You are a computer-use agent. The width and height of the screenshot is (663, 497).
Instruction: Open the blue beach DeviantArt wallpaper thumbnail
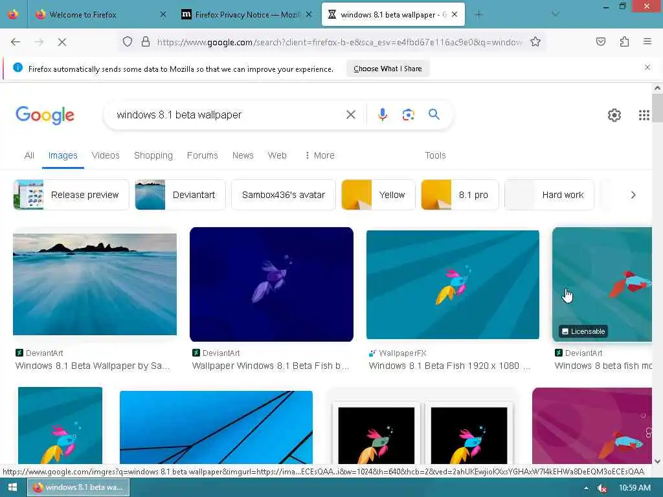(x=95, y=284)
